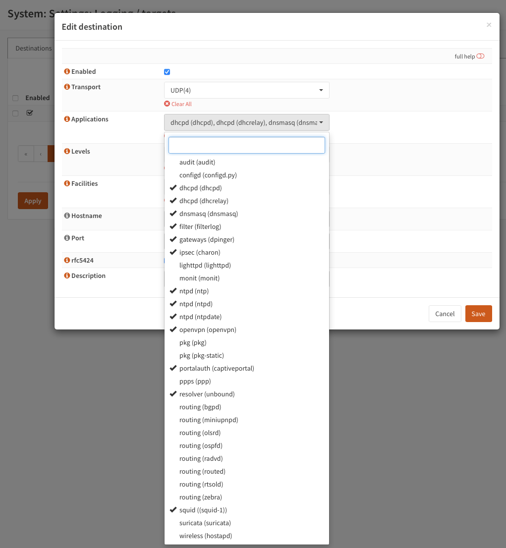Click the red Clear All cross icon
Viewport: 506px width, 548px height.
[167, 104]
